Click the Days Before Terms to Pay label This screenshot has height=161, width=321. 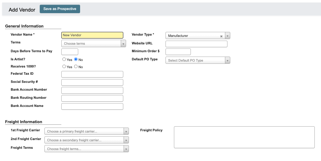[31, 51]
